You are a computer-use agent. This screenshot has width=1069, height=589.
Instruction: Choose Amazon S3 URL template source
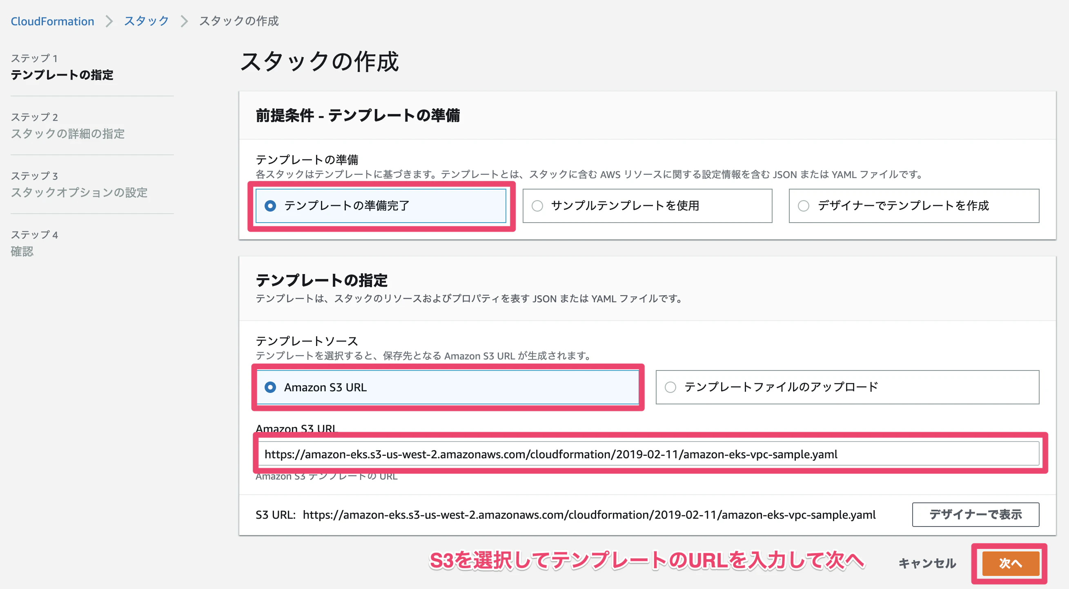click(x=448, y=387)
